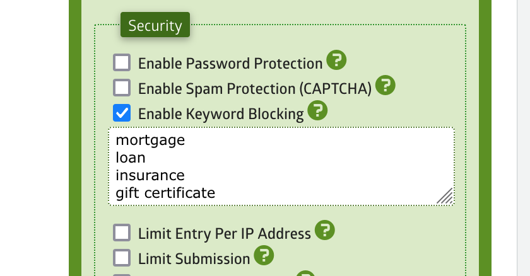Click inside the blocked keywords text area
The image size is (530, 276).
pos(281,166)
